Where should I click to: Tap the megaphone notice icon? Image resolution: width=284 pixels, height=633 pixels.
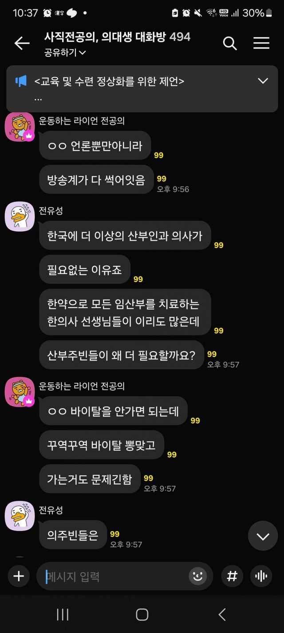coord(21,81)
